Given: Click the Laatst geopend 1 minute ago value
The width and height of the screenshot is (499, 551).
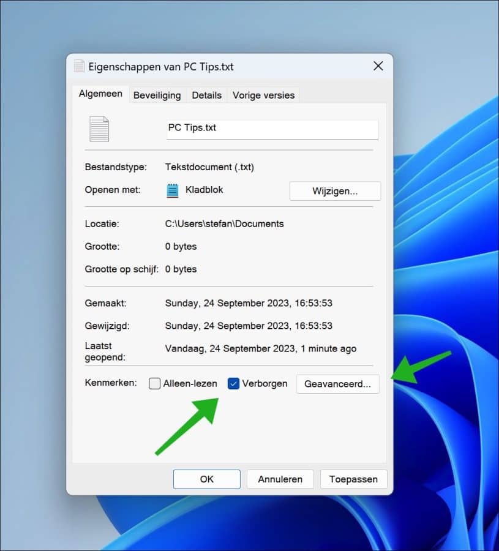Looking at the screenshot, I should pos(261,348).
